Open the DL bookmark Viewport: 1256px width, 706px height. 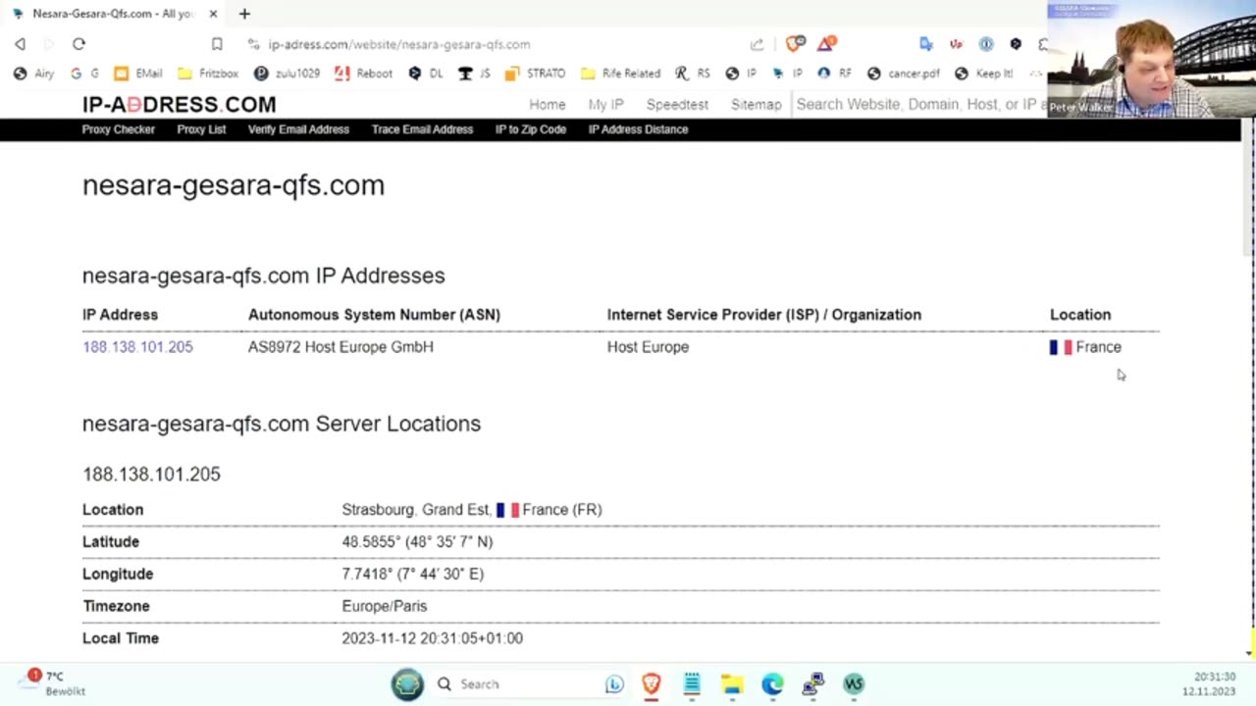425,74
